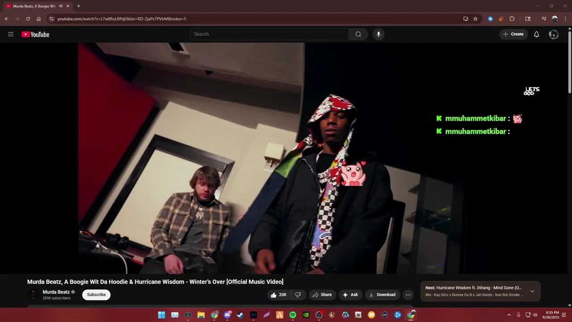Expand the Next playlist panel chevron

click(532, 291)
